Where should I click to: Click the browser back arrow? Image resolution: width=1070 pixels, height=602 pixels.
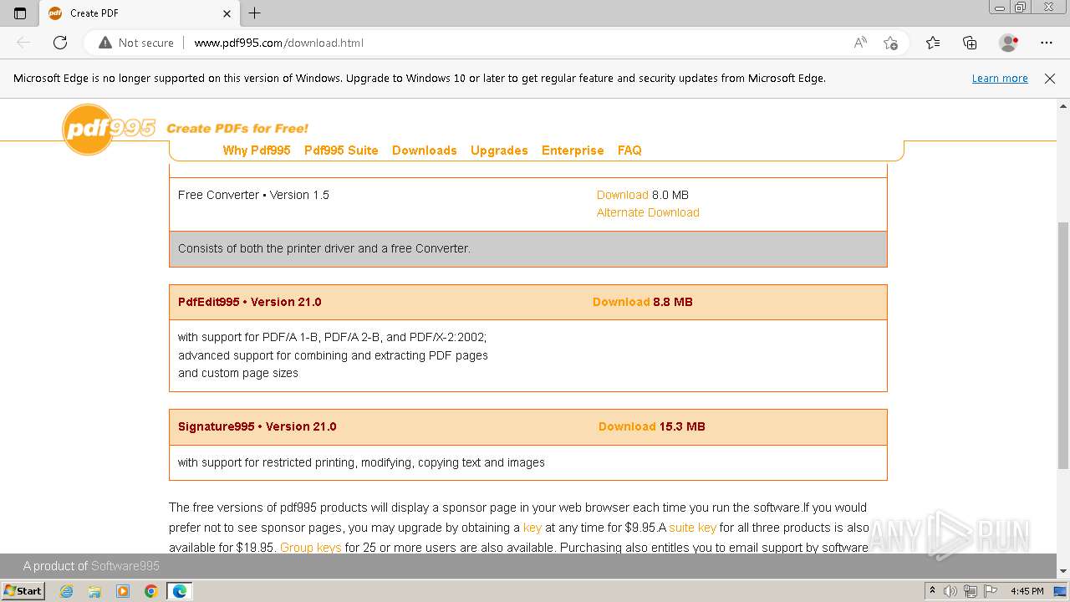pos(23,43)
